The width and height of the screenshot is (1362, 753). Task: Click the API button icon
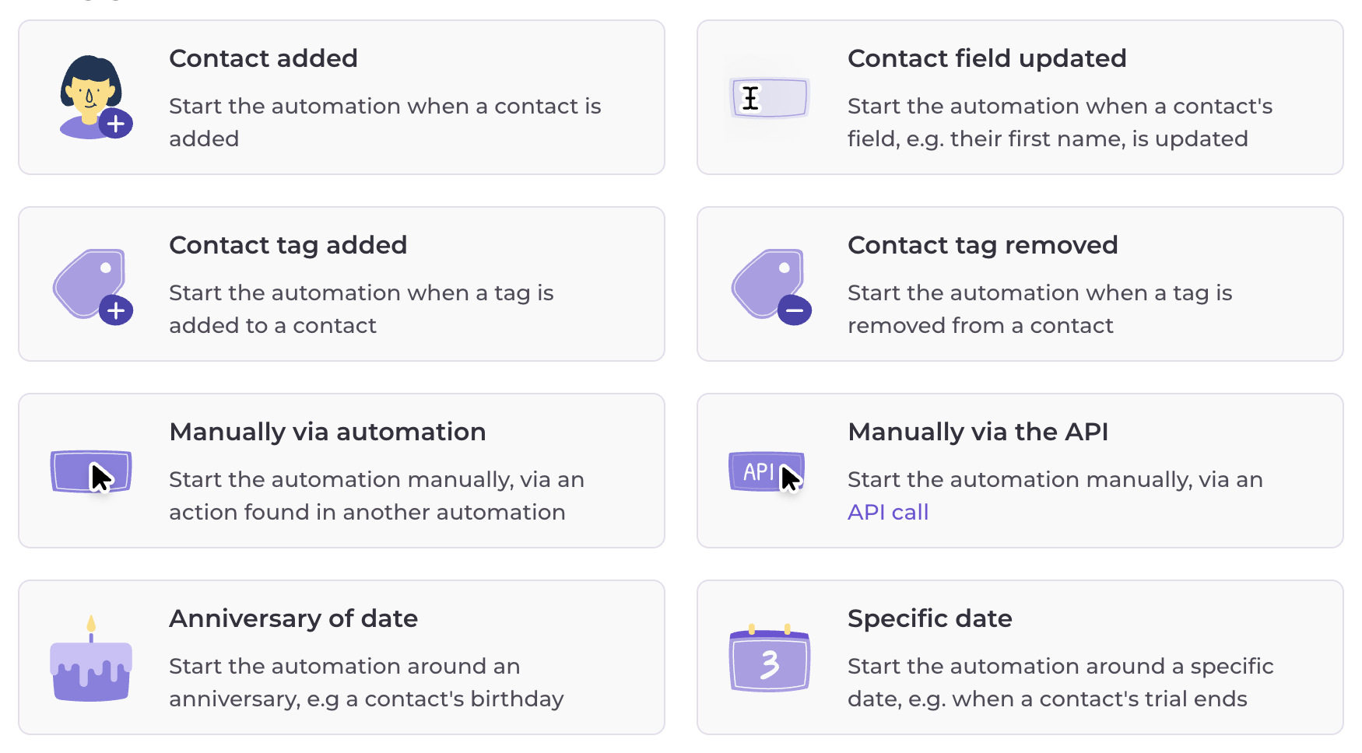coord(767,471)
